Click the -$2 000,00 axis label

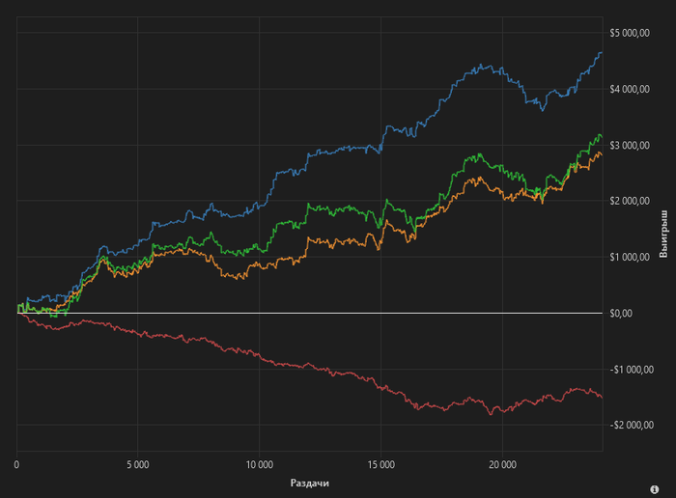[x=632, y=426]
